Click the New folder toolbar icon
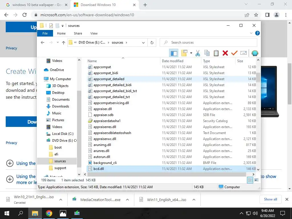This screenshot has width=292, height=219. click(x=184, y=53)
